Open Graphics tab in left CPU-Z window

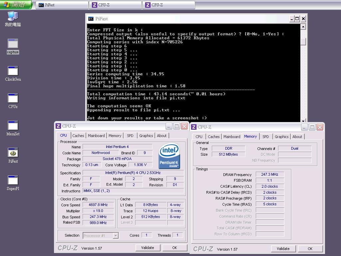(146, 136)
